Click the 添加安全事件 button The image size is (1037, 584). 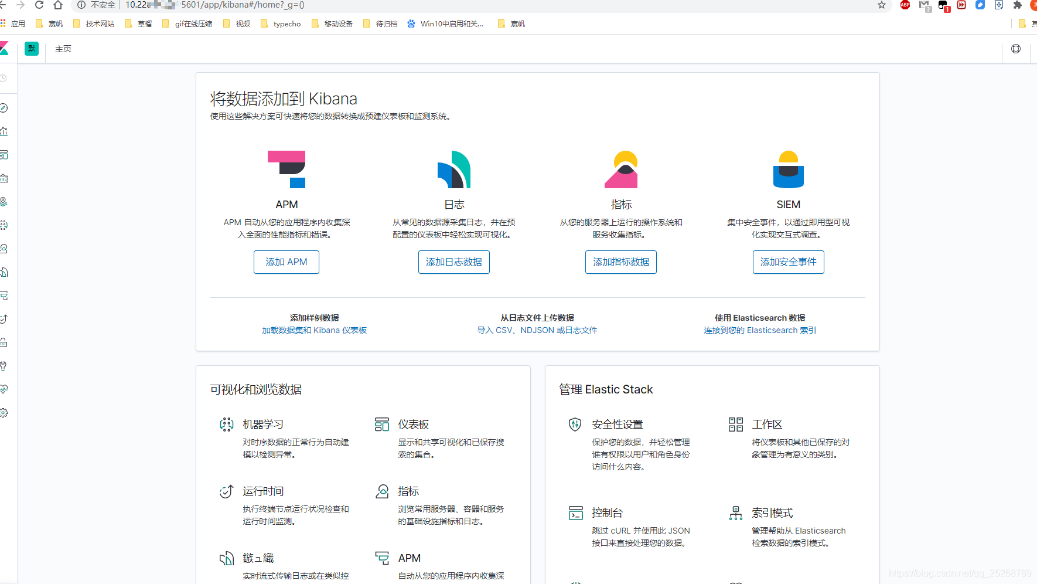coord(789,262)
